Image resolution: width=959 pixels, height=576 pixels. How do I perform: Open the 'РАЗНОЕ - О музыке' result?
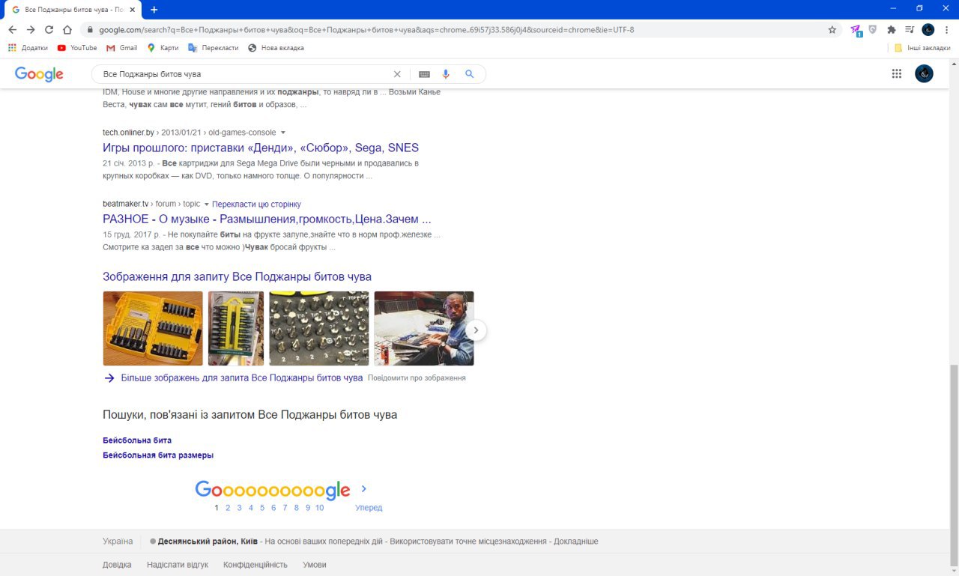click(267, 219)
